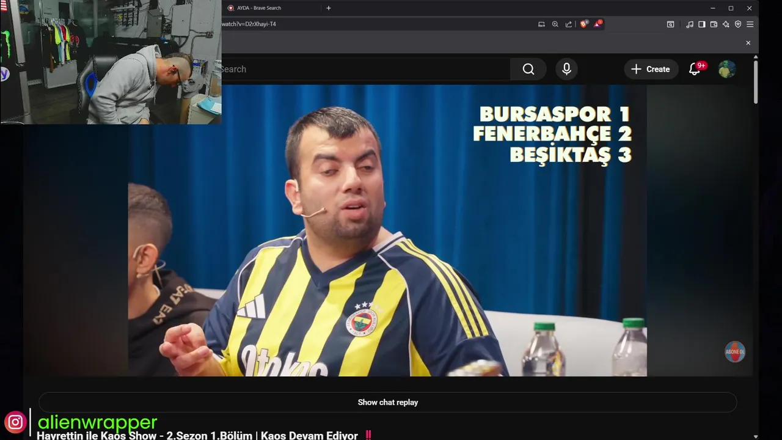
Task: Open the YouTube account avatar menu
Action: tap(726, 69)
